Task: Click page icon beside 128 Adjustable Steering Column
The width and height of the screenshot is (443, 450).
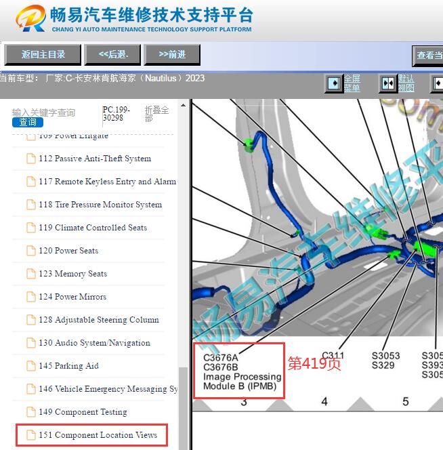Action: coord(31,320)
